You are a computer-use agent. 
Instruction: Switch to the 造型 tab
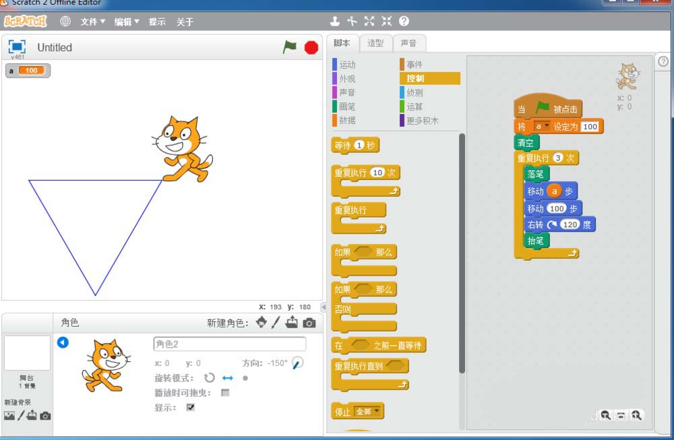click(x=375, y=43)
